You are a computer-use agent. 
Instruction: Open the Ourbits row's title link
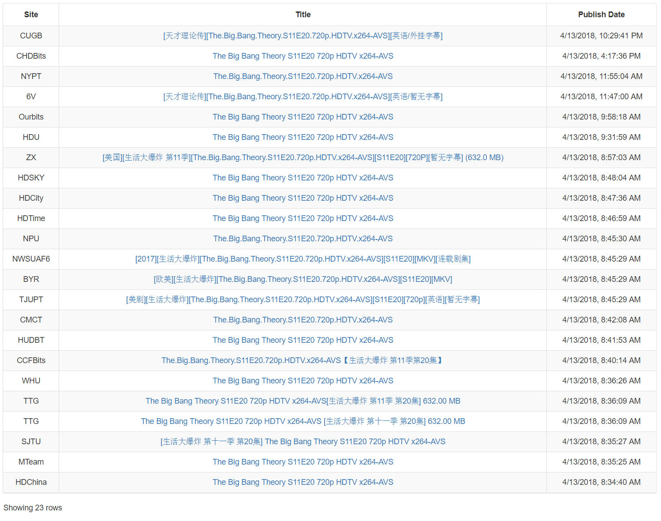(x=303, y=117)
